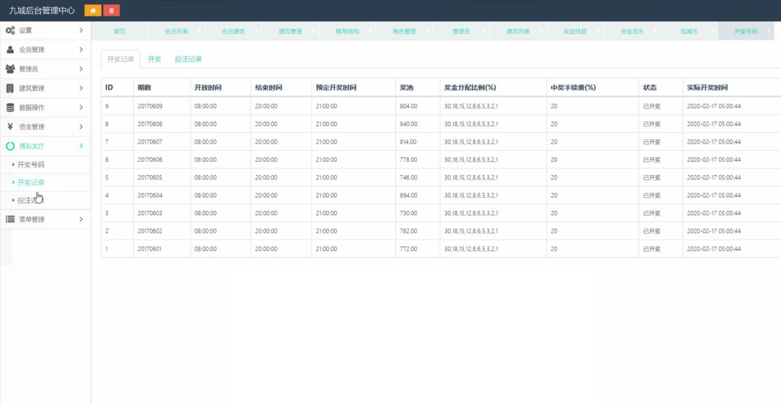Click prize pool value 940.00
This screenshot has width=781, height=404.
tap(408, 124)
